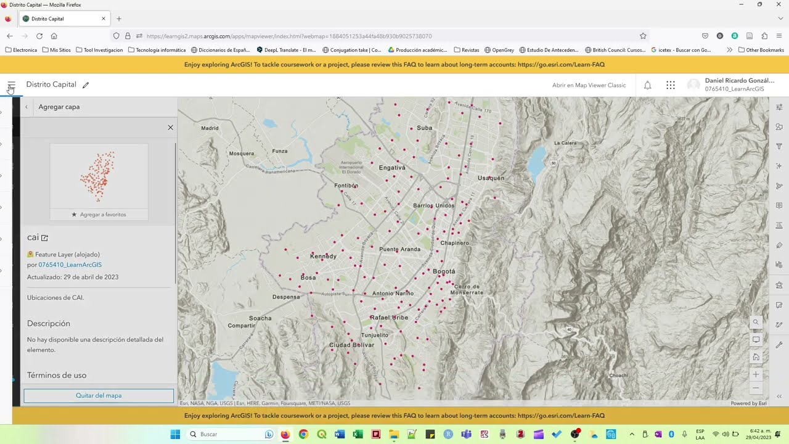Show more bookmarks chevron

click(x=729, y=50)
